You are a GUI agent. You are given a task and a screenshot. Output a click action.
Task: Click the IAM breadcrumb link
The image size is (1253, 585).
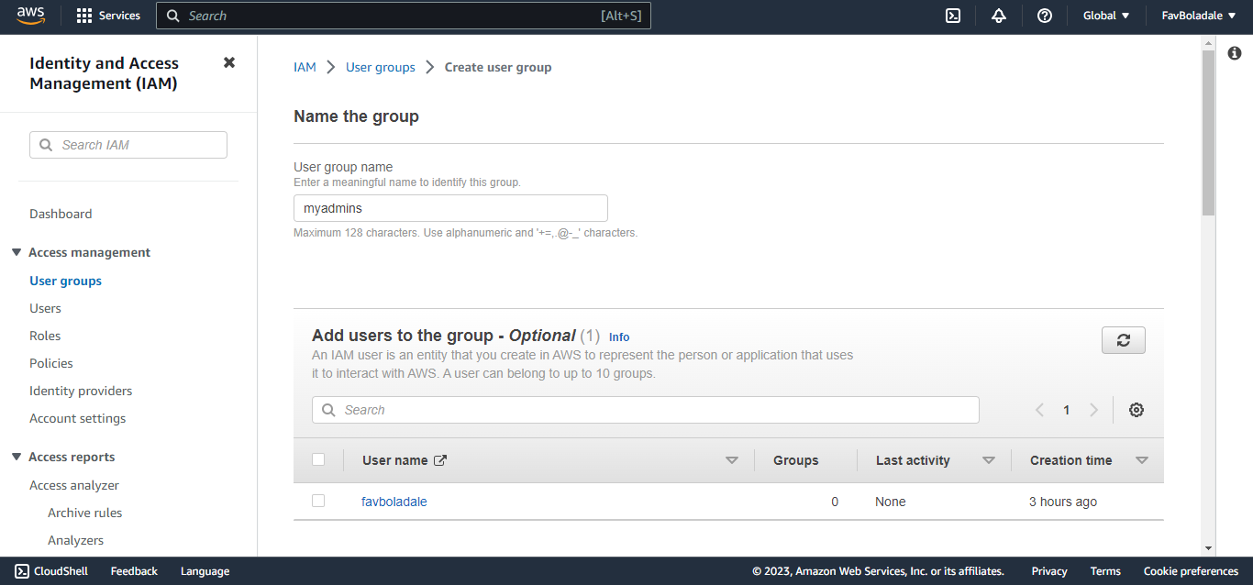(x=305, y=67)
